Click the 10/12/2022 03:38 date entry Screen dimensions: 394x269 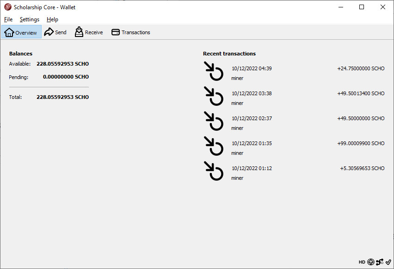[252, 93]
